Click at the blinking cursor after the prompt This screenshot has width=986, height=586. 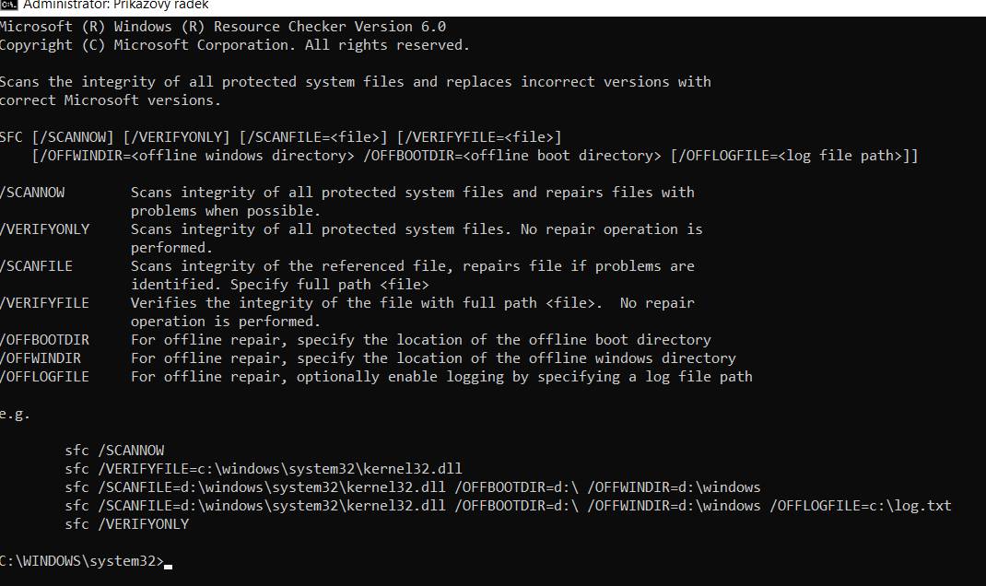point(169,562)
